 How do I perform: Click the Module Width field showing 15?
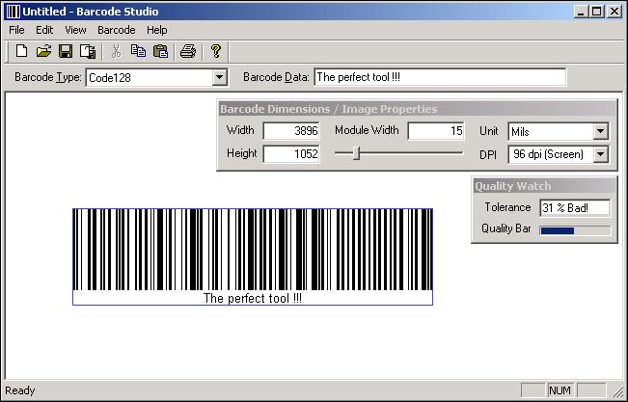click(x=436, y=131)
